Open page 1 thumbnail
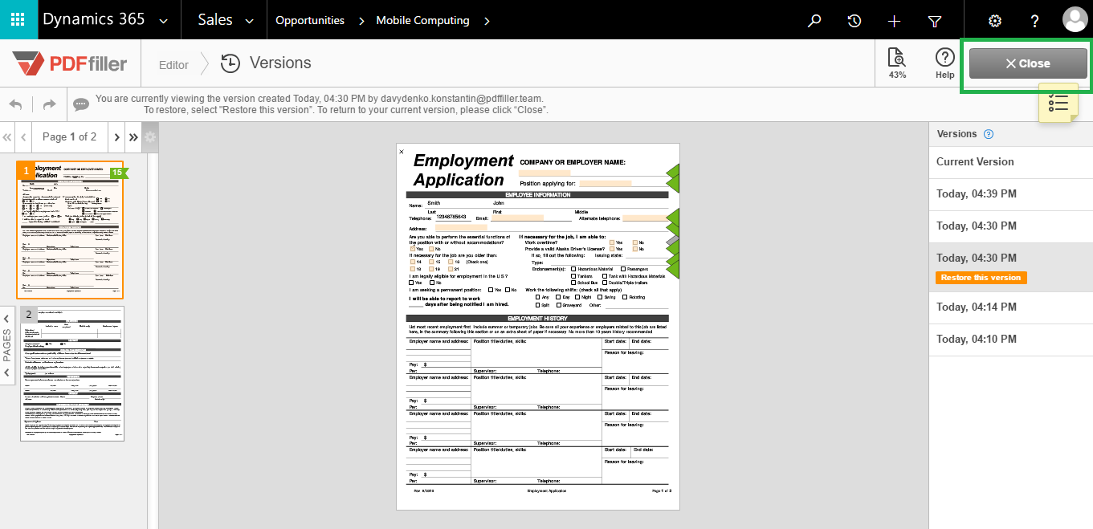 [x=71, y=230]
